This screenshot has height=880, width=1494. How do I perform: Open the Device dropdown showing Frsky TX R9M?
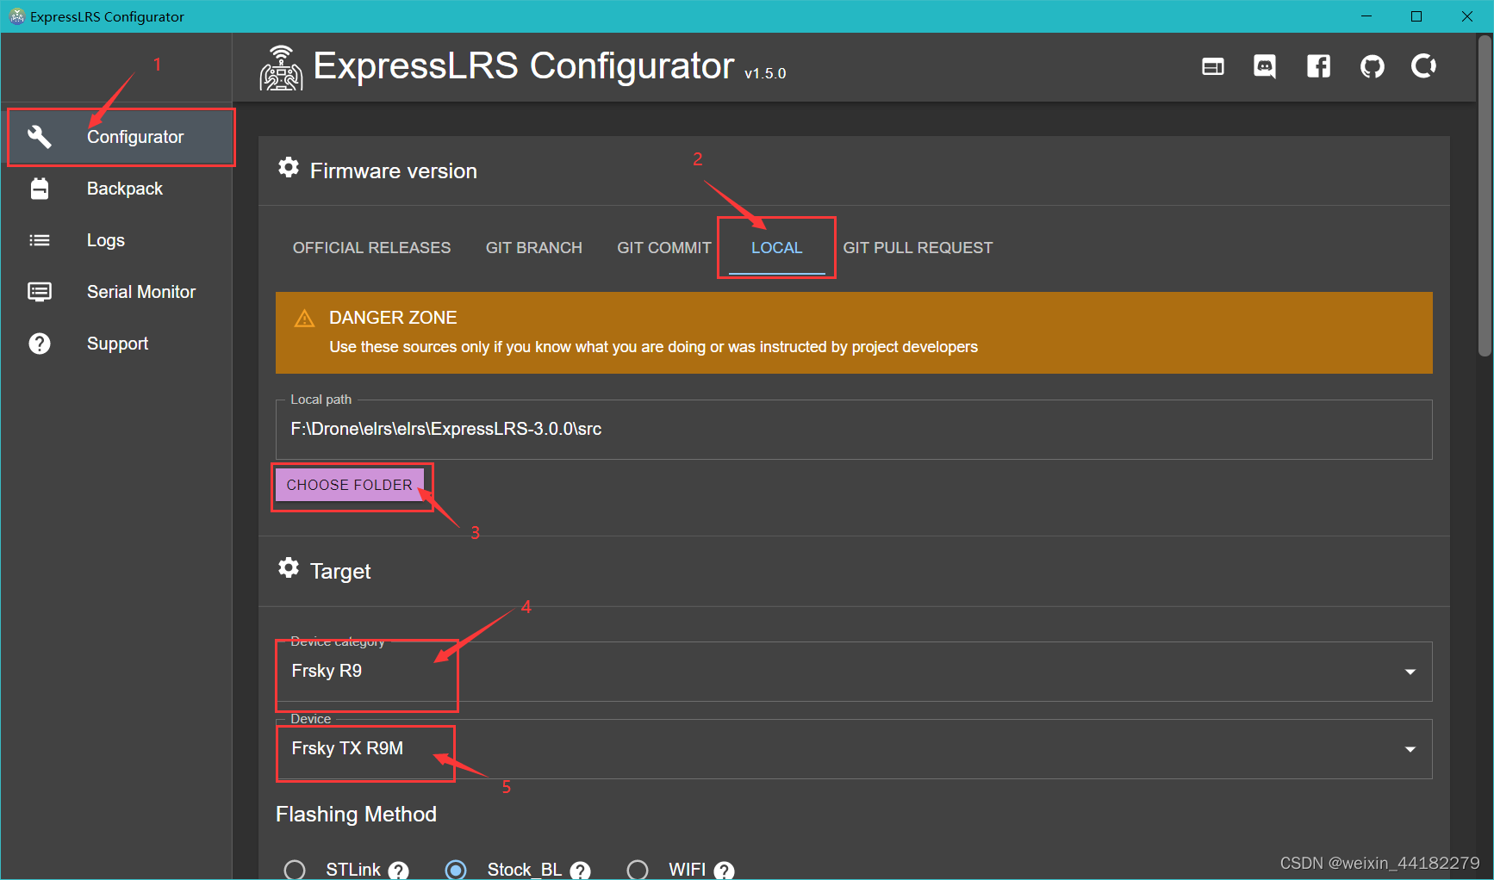click(854, 749)
